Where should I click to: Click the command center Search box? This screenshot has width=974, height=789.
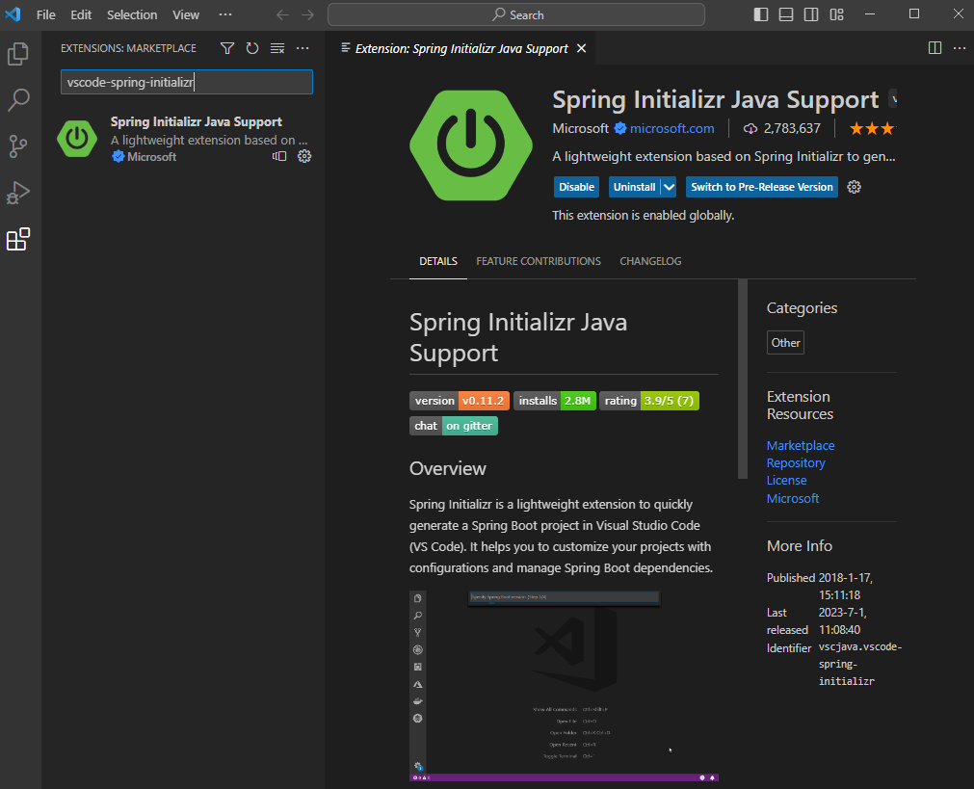pyautogui.click(x=516, y=14)
